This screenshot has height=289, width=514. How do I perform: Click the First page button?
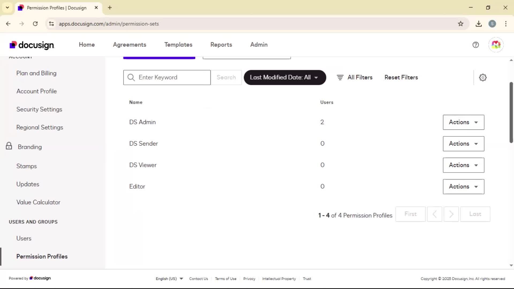(410, 214)
